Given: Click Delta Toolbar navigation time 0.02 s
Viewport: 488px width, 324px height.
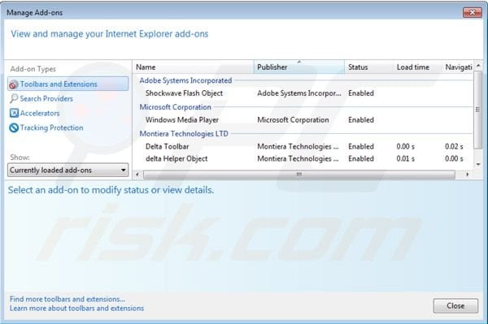Looking at the screenshot, I should tap(454, 146).
